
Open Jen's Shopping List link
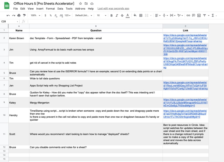tap(185, 85)
